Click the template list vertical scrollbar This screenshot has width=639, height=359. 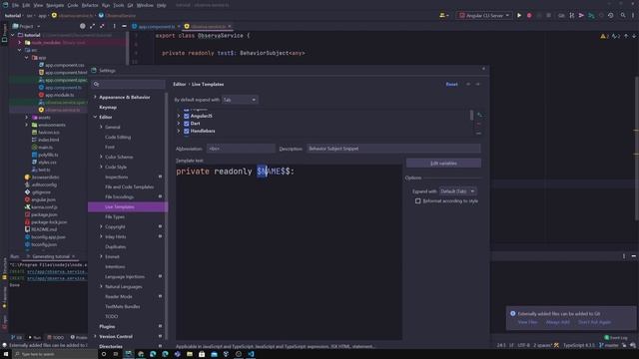tap(471, 116)
